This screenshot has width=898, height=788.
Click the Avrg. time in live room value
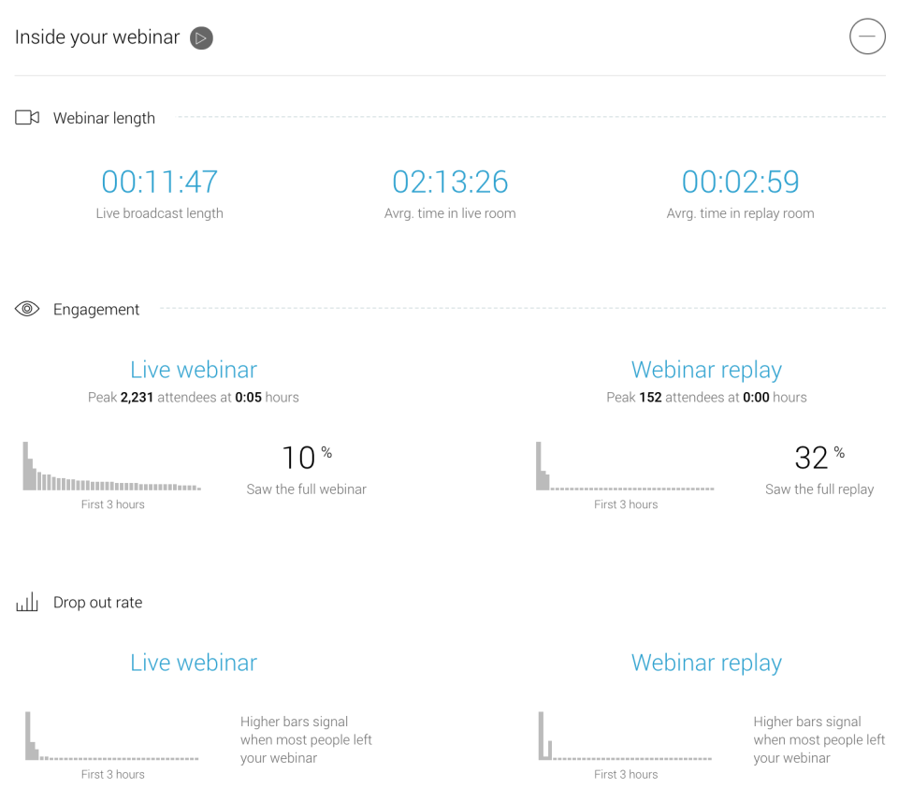tap(450, 182)
